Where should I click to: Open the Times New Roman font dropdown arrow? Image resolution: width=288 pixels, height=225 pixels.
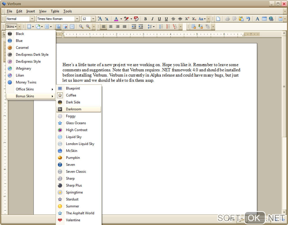(x=77, y=19)
